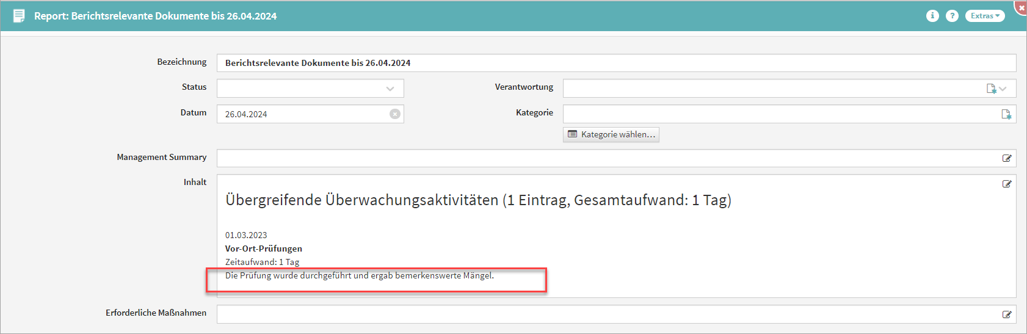Expand the Extras menu
The image size is (1027, 334).
(x=985, y=16)
